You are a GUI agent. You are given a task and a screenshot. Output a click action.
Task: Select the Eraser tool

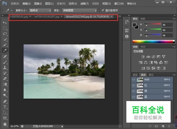(5, 78)
